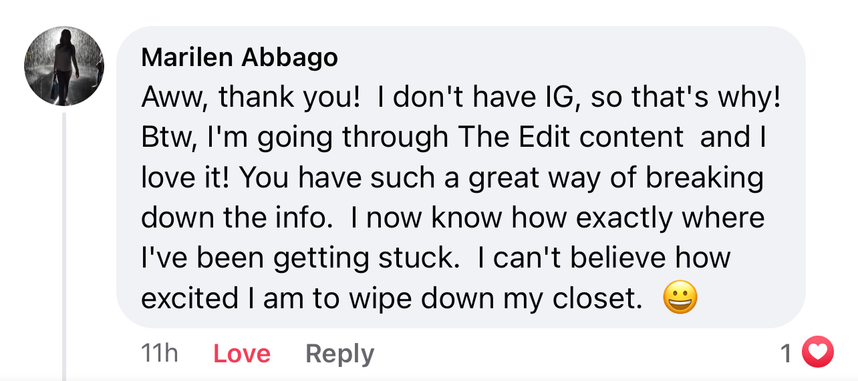View the reaction count number 1

point(786,353)
